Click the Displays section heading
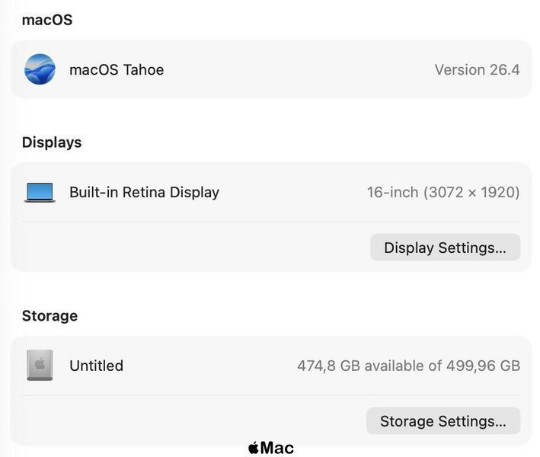The image size is (540, 457). tap(52, 142)
